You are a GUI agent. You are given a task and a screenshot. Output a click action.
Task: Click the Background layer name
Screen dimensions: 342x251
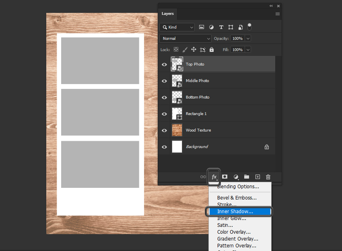pyautogui.click(x=197, y=146)
